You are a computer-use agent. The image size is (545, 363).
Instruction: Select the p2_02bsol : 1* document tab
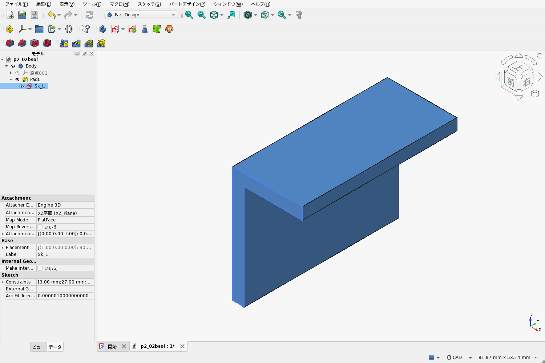point(158,346)
